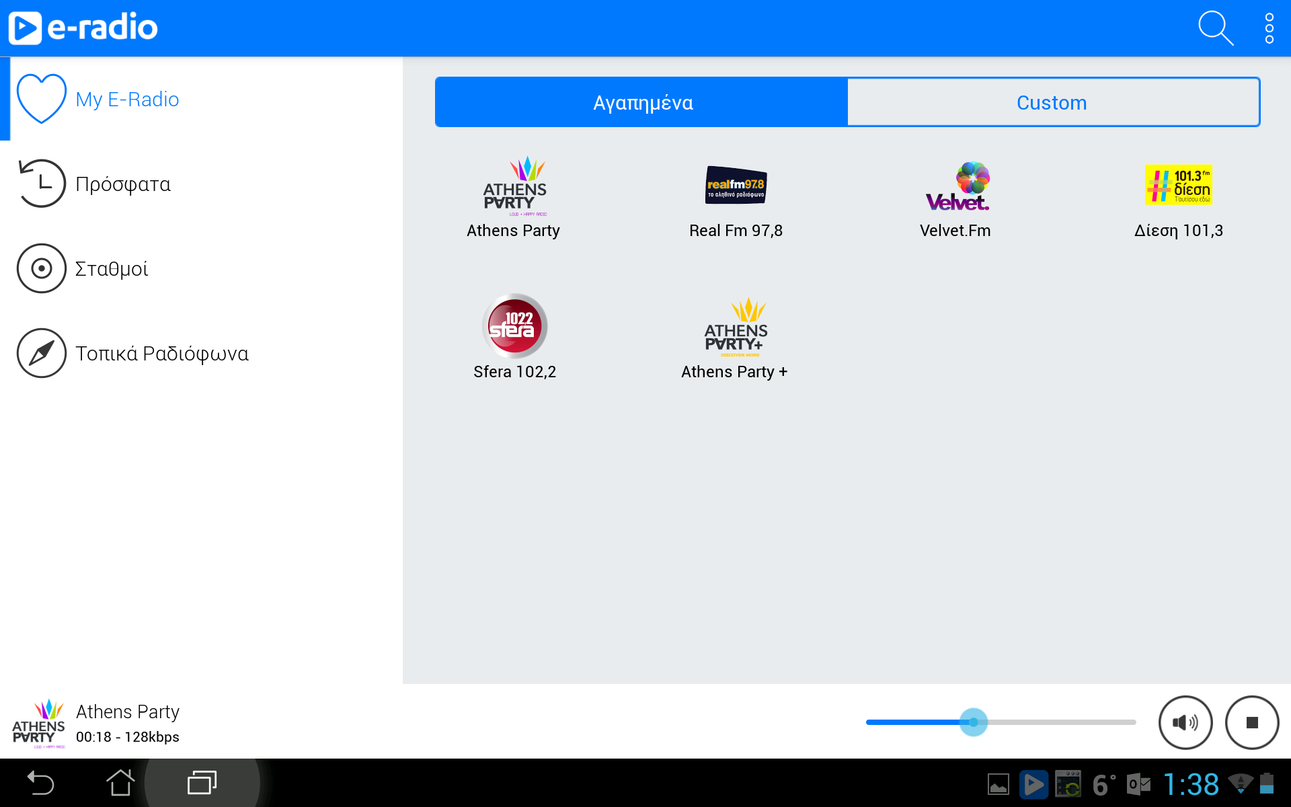Screen dimensions: 1291x807
Task: Check the battery status icon
Action: coord(1267,783)
